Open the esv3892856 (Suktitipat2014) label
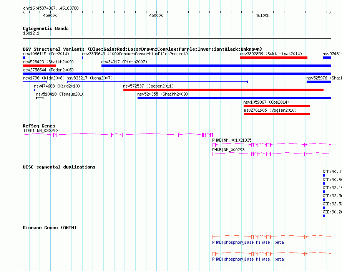Image resolution: width=342 pixels, height=271 pixels. click(271, 54)
